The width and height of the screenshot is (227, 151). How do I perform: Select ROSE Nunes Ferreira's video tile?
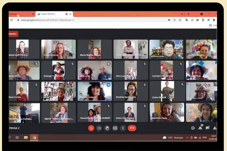(x=24, y=113)
